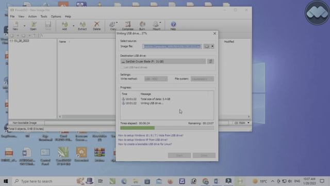Click the Modified column header
330x186 pixels.
click(229, 42)
